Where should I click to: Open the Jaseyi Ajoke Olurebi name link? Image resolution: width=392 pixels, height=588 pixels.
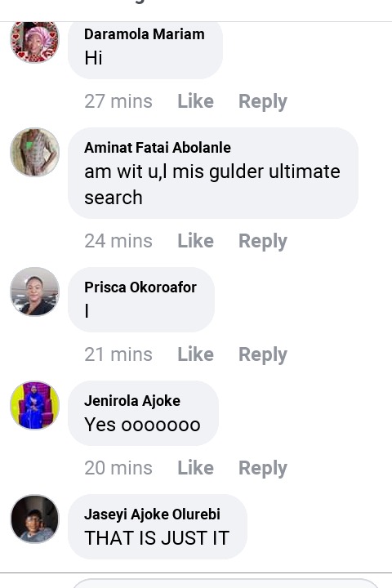152,514
